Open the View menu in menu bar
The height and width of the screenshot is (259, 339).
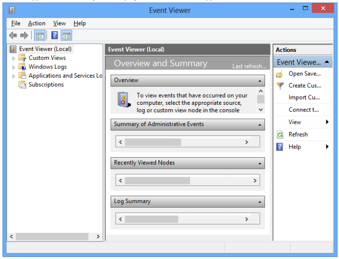coord(59,23)
